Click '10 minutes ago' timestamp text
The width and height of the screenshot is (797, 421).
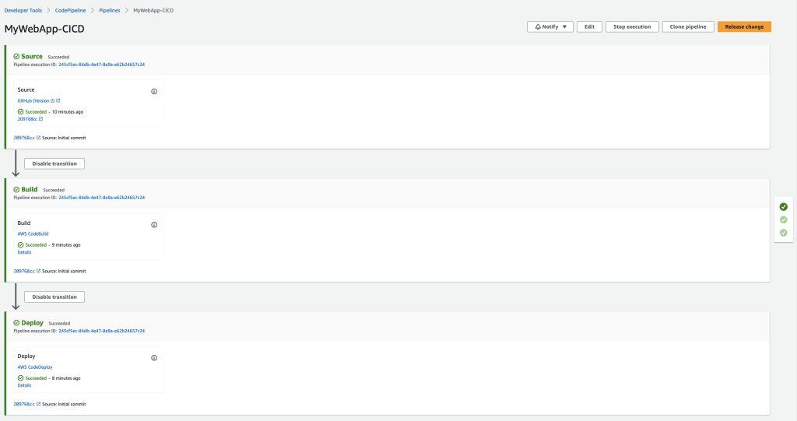coord(68,112)
